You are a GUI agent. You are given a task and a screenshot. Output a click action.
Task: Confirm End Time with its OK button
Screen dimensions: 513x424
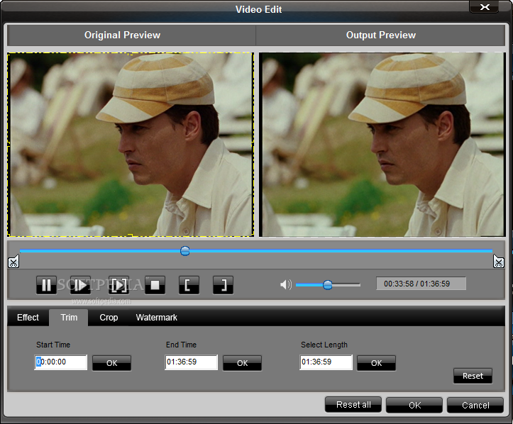tap(243, 363)
